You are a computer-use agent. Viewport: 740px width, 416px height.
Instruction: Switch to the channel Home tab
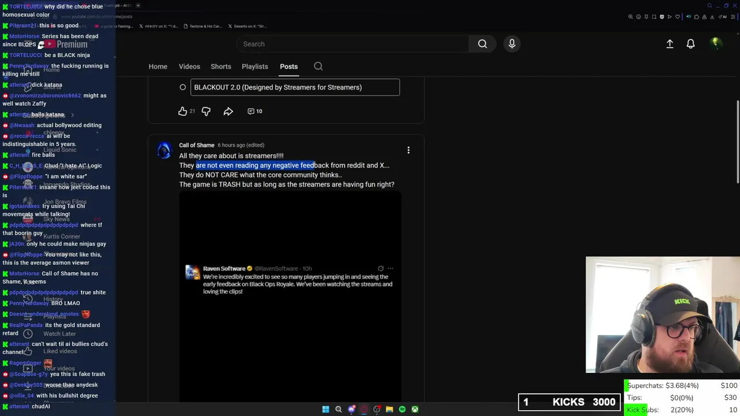pos(158,66)
